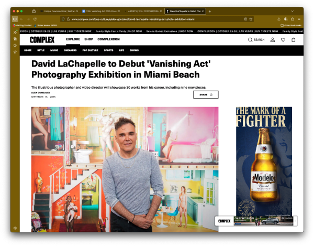Image resolution: width=314 pixels, height=246 pixels.
Task: Open the sidebar settings gear
Action: point(15,228)
